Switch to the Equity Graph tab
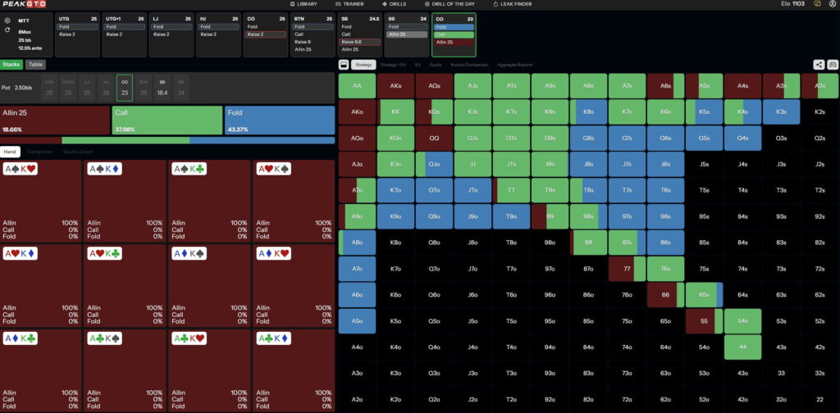 click(x=80, y=152)
